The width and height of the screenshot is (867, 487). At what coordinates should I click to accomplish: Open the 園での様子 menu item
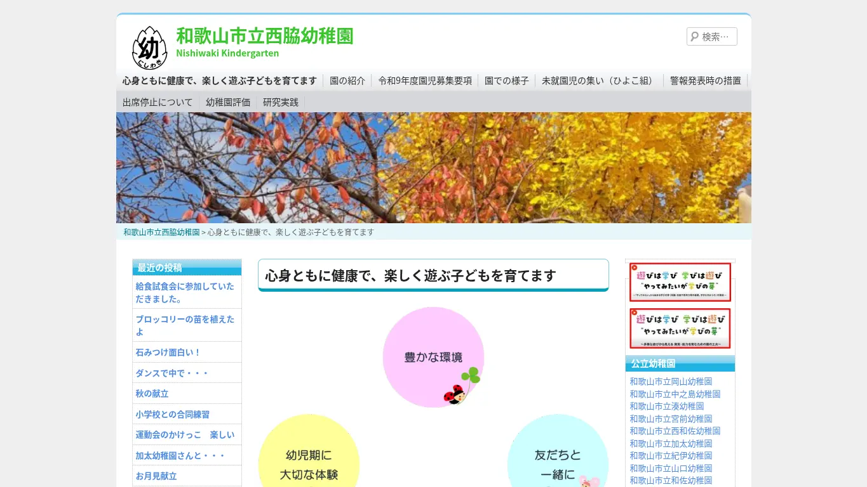507,81
